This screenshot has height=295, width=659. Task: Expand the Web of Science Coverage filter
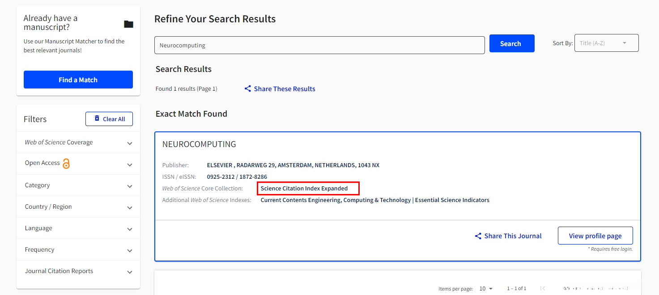click(x=130, y=143)
